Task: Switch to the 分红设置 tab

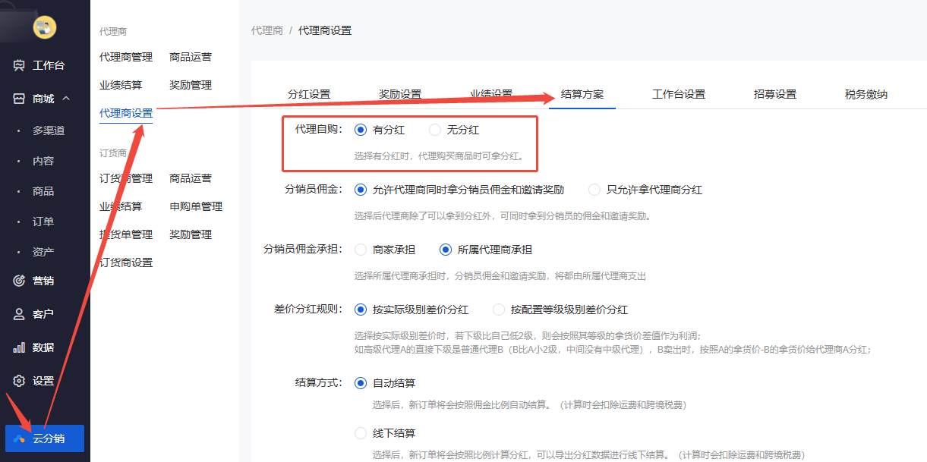Action: (309, 94)
